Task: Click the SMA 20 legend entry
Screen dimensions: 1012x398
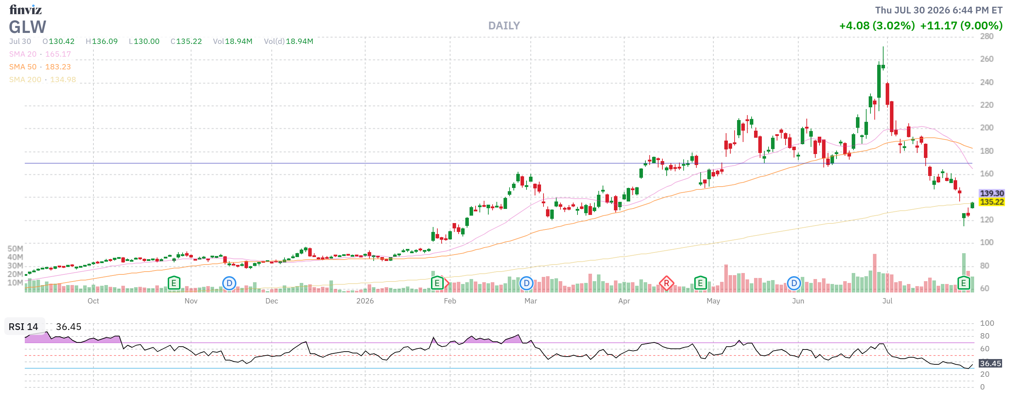Action: (x=40, y=54)
